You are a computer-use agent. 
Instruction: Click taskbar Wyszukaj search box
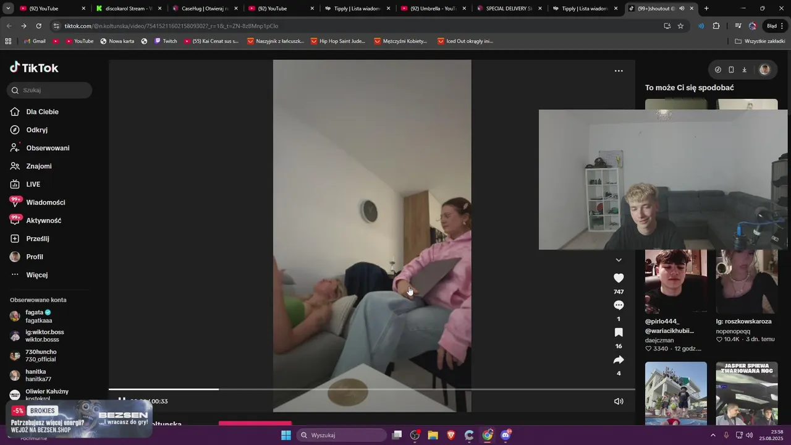pyautogui.click(x=342, y=435)
